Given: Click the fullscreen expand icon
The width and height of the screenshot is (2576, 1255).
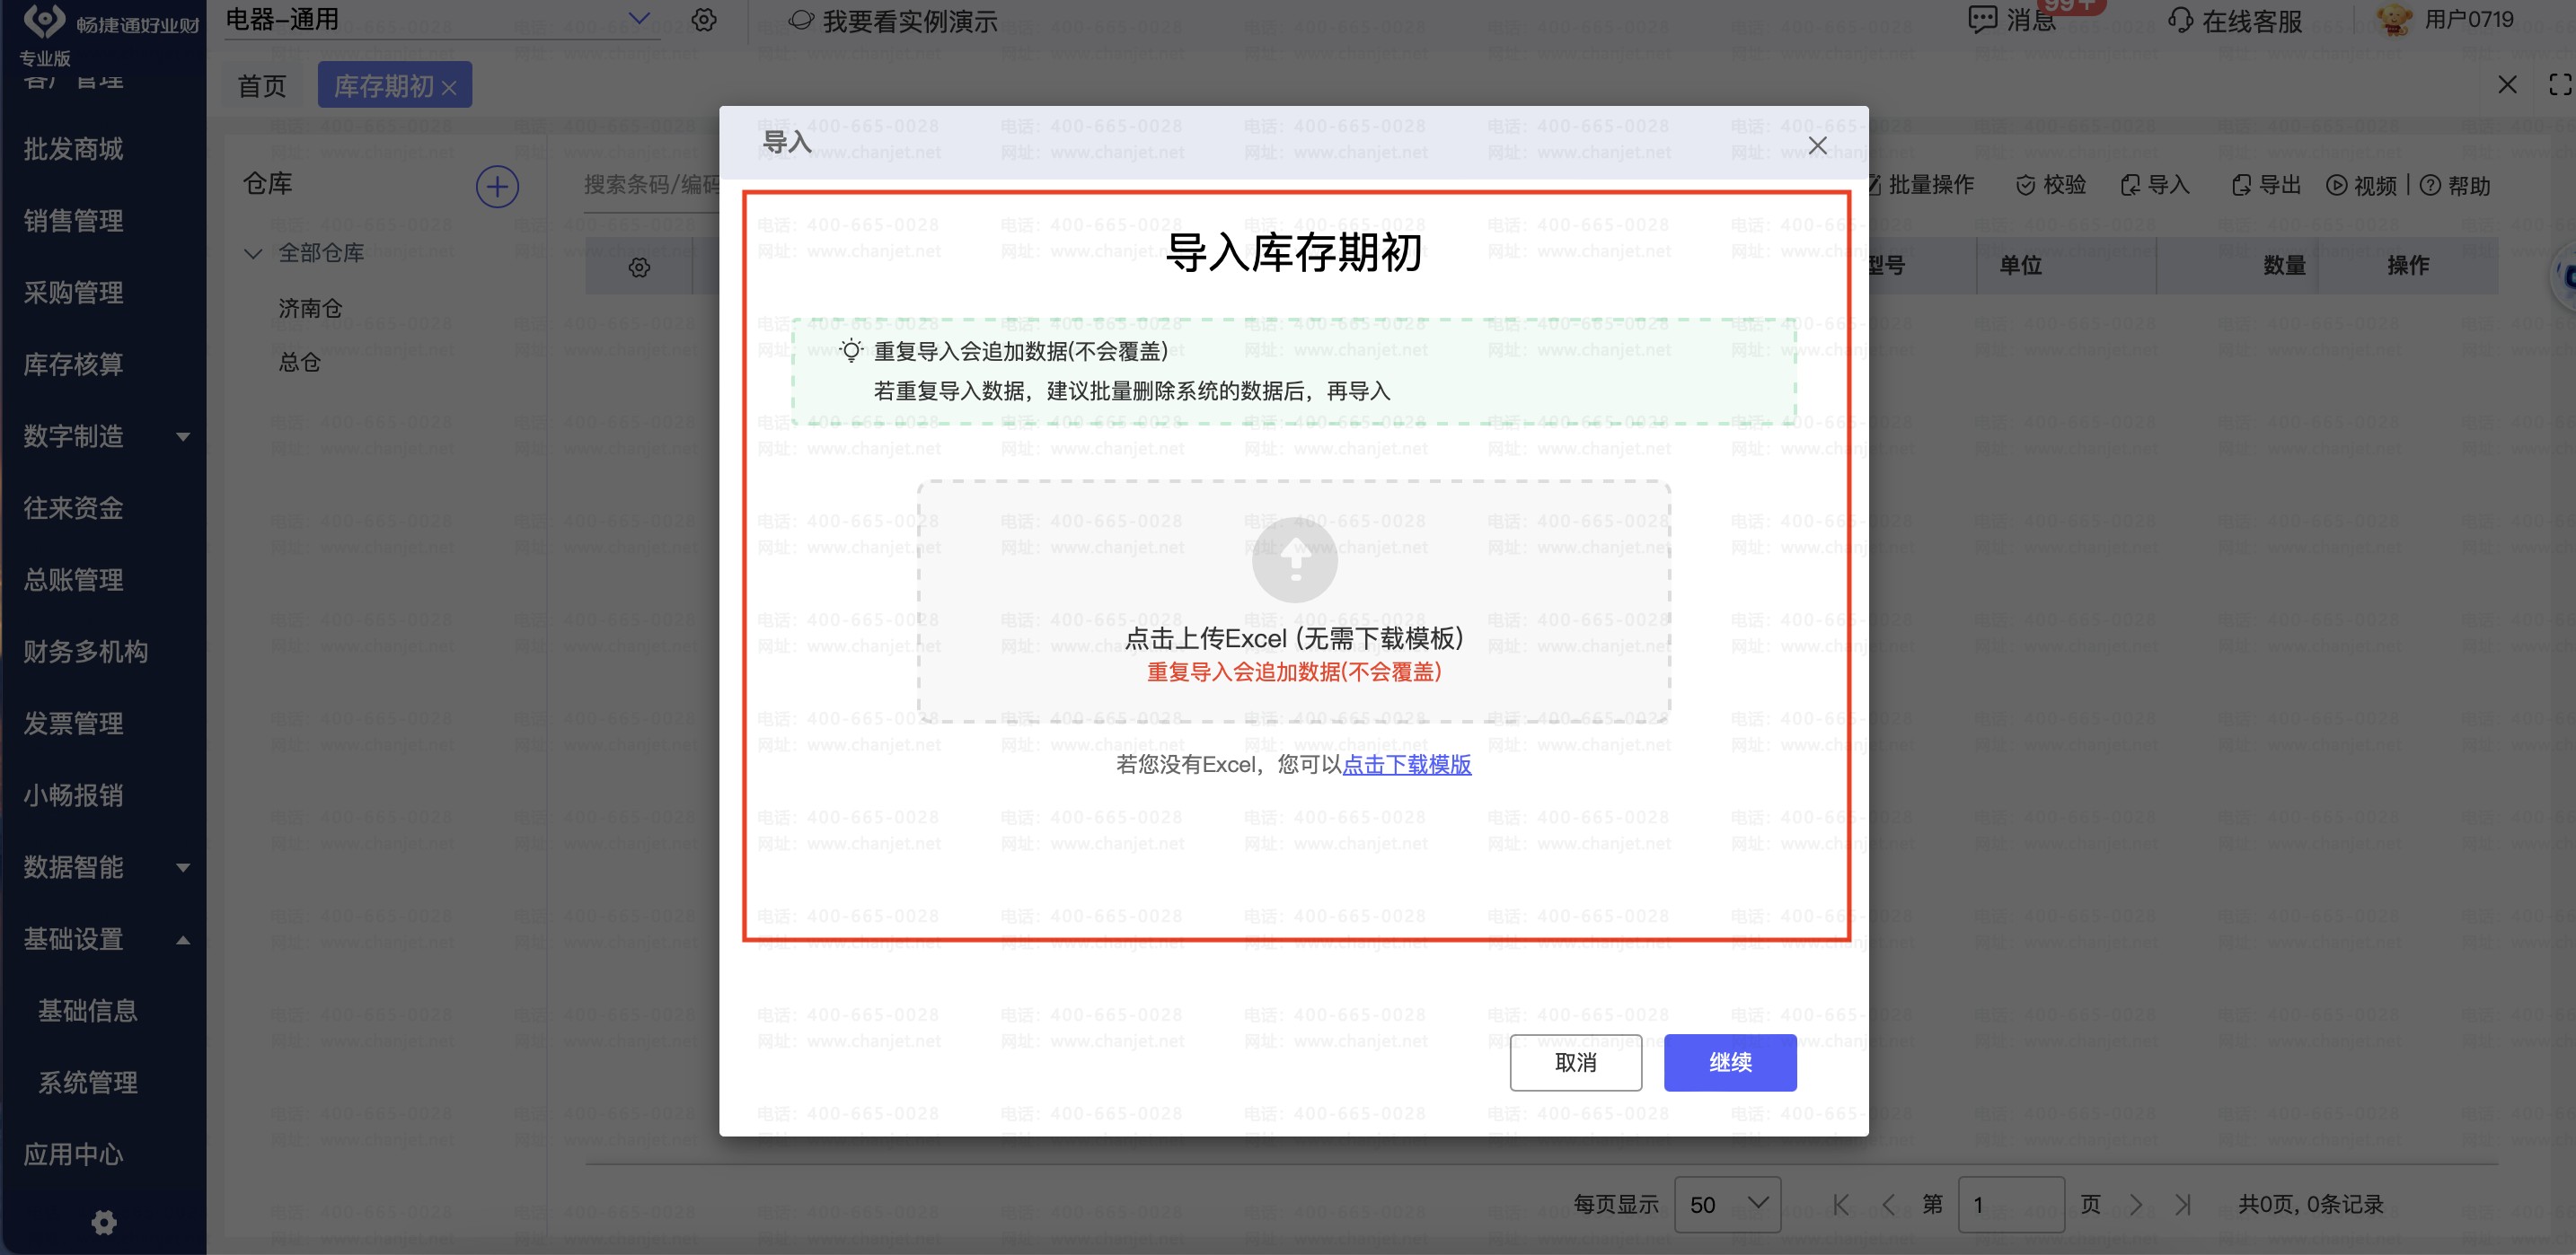Looking at the screenshot, I should click(x=2559, y=85).
